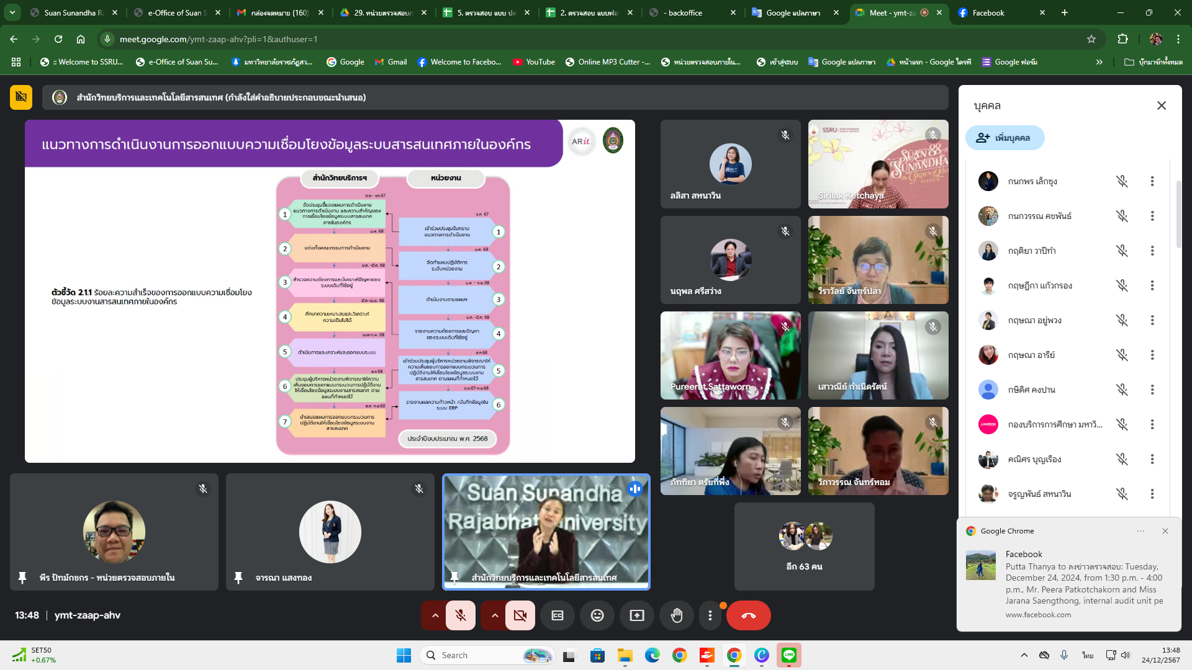Open more options three-dot menu in call bar
Screen dimensions: 1192x670
point(710,615)
